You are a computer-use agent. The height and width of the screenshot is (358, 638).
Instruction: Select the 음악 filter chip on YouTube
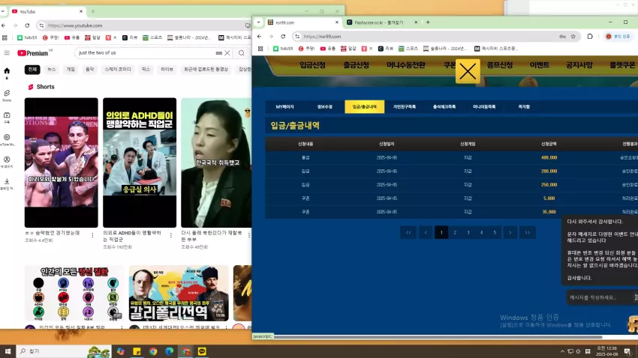click(x=89, y=70)
